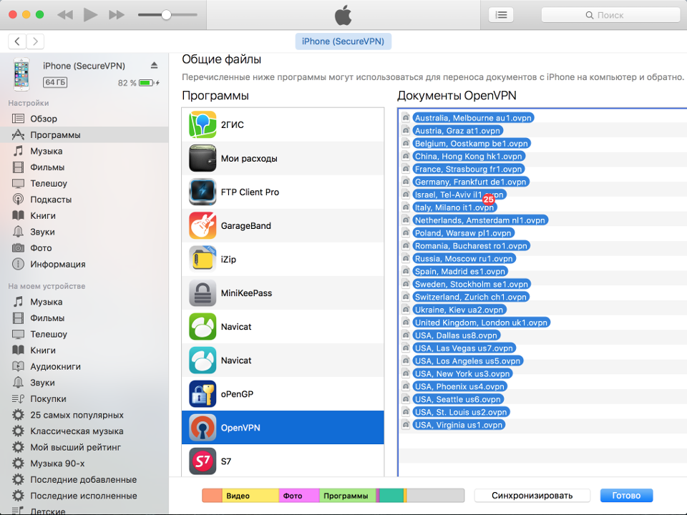Viewport: 687px width, 515px height.
Task: Open the Музыка 90-х playlist
Action: click(84, 463)
